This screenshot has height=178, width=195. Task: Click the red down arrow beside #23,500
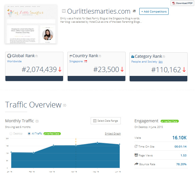coord(122,69)
